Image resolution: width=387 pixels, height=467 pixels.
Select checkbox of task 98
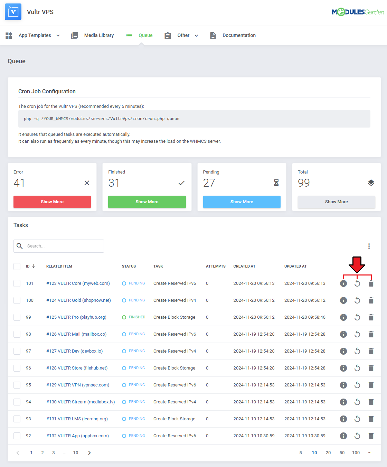17,334
